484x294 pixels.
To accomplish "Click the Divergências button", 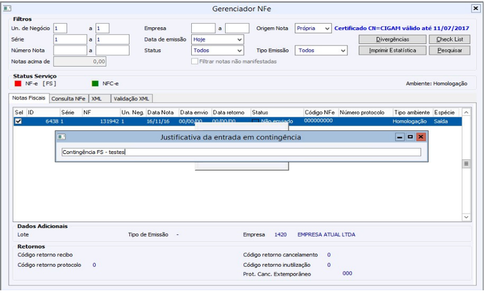I will [392, 39].
